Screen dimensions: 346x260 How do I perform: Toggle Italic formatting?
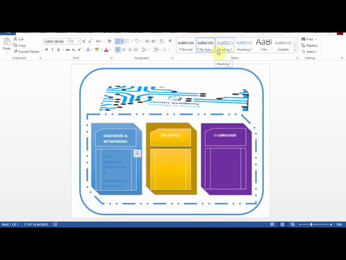[x=53, y=50]
